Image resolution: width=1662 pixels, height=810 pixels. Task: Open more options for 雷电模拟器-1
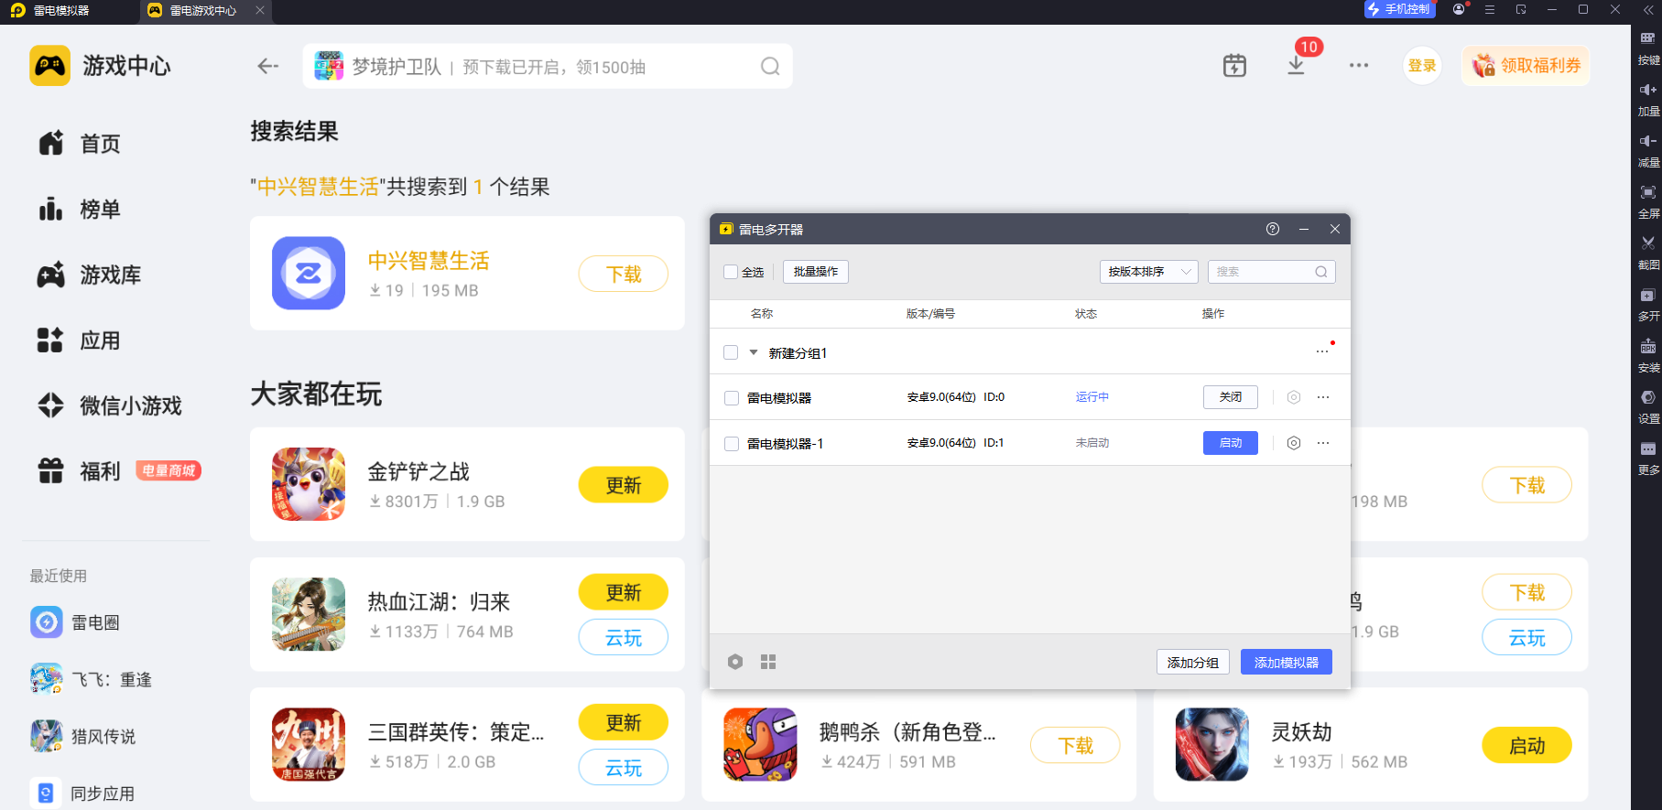click(1323, 443)
